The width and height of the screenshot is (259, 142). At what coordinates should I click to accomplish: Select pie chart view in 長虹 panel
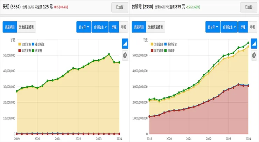click(x=125, y=55)
